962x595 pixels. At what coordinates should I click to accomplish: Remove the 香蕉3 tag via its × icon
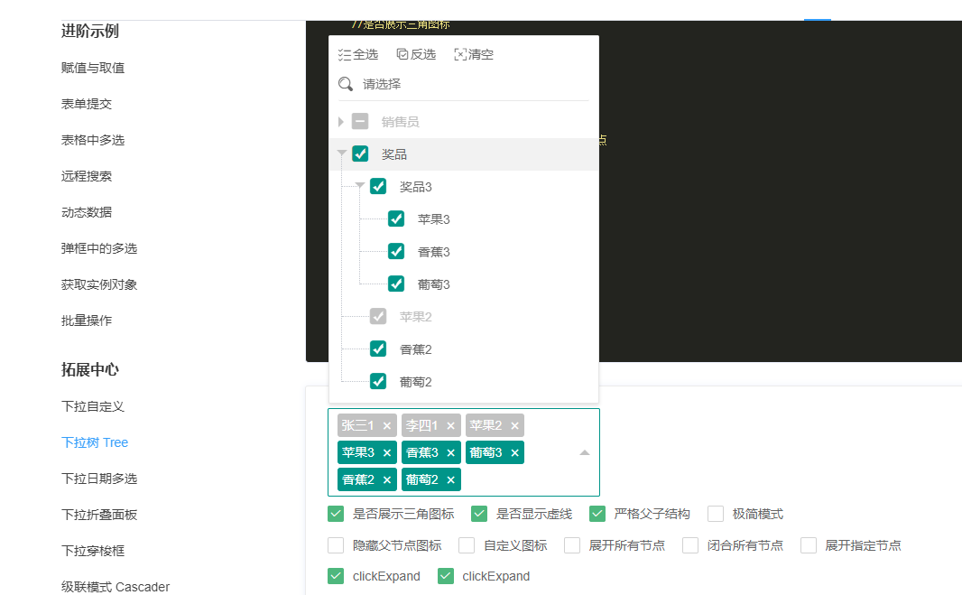click(451, 452)
